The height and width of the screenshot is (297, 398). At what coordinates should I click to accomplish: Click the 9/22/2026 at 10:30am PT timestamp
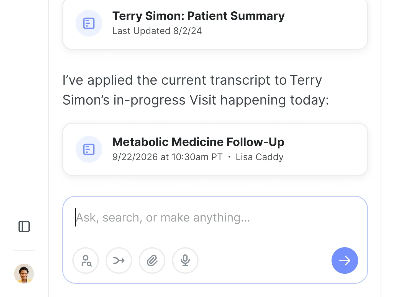pos(167,157)
